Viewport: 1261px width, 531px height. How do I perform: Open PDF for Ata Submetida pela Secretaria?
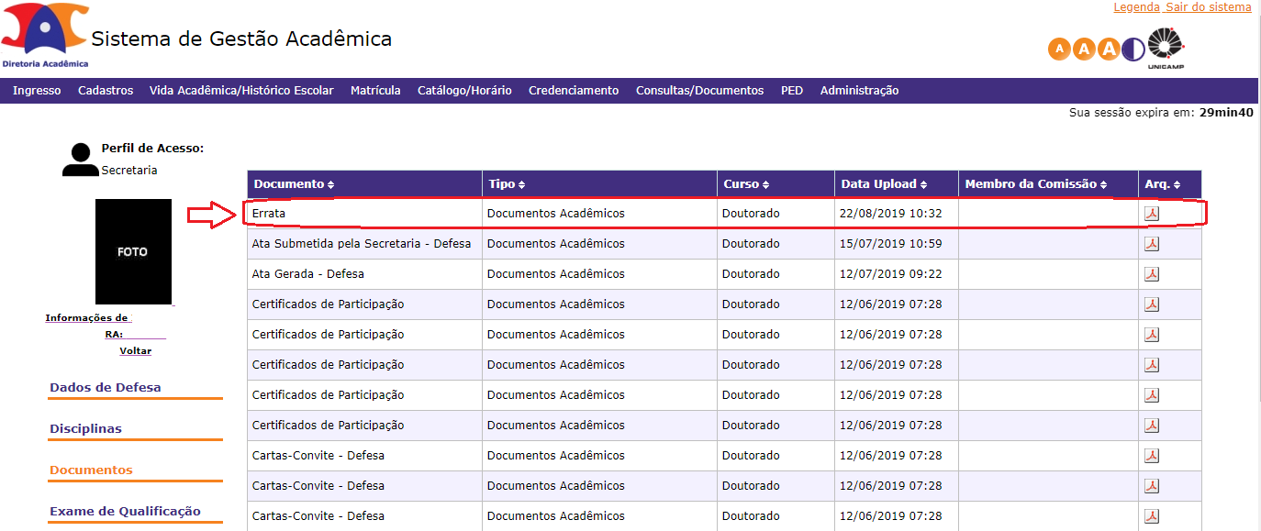1152,244
